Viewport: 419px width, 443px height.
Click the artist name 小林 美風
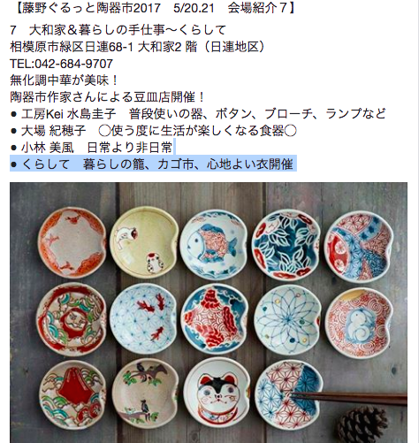pyautogui.click(x=48, y=148)
